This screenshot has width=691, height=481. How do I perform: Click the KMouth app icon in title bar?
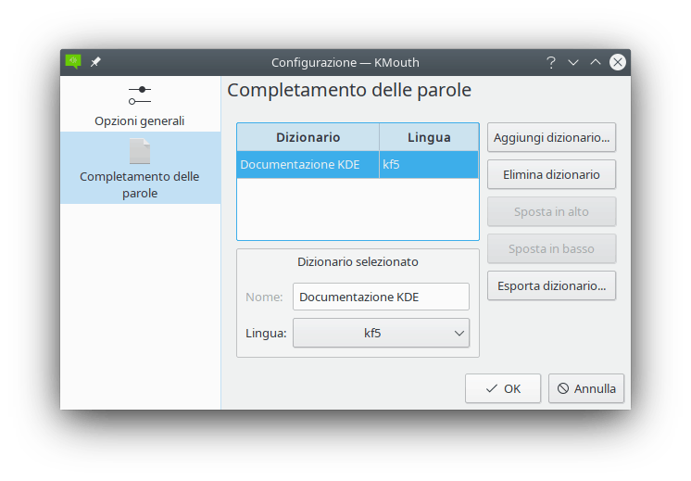tap(73, 62)
